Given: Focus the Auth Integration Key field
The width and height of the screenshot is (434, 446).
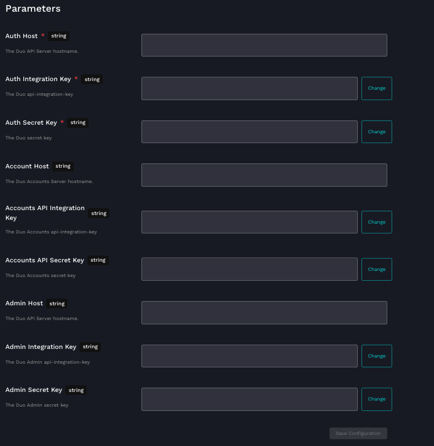Looking at the screenshot, I should click(249, 88).
